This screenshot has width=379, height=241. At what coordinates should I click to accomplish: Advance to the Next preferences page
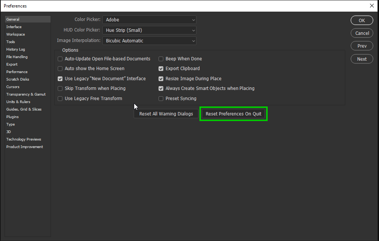point(361,59)
